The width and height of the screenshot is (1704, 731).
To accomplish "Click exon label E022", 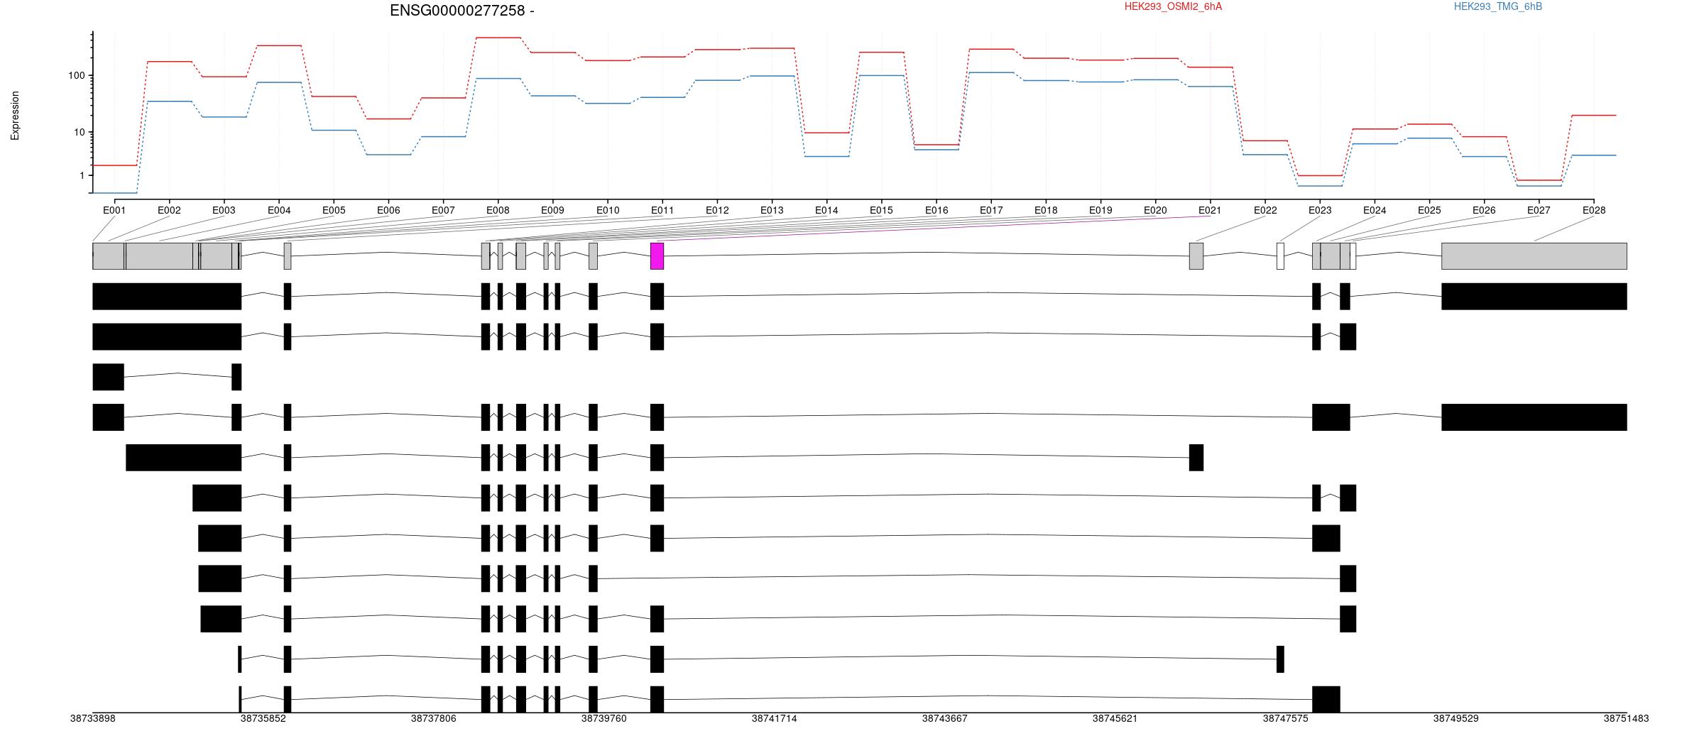I will [x=1265, y=210].
